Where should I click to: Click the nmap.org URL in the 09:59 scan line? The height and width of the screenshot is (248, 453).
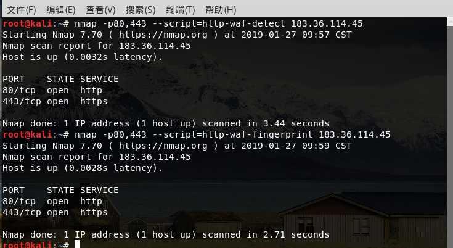[163, 146]
